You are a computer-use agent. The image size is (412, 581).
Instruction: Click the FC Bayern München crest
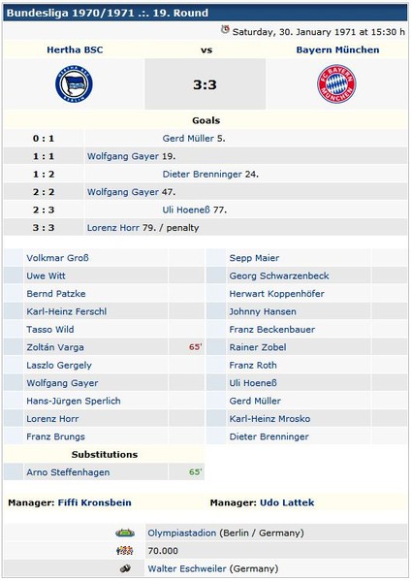tap(336, 83)
